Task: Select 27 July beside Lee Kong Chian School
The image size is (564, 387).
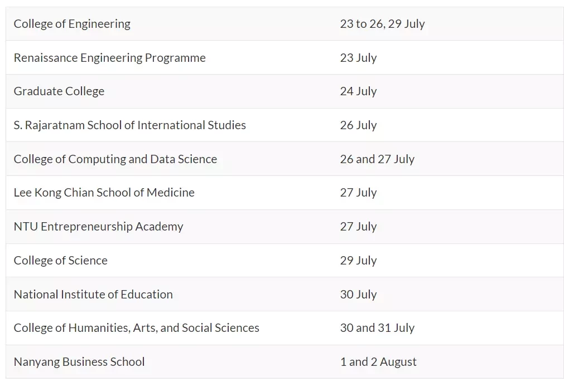Action: [x=358, y=193]
